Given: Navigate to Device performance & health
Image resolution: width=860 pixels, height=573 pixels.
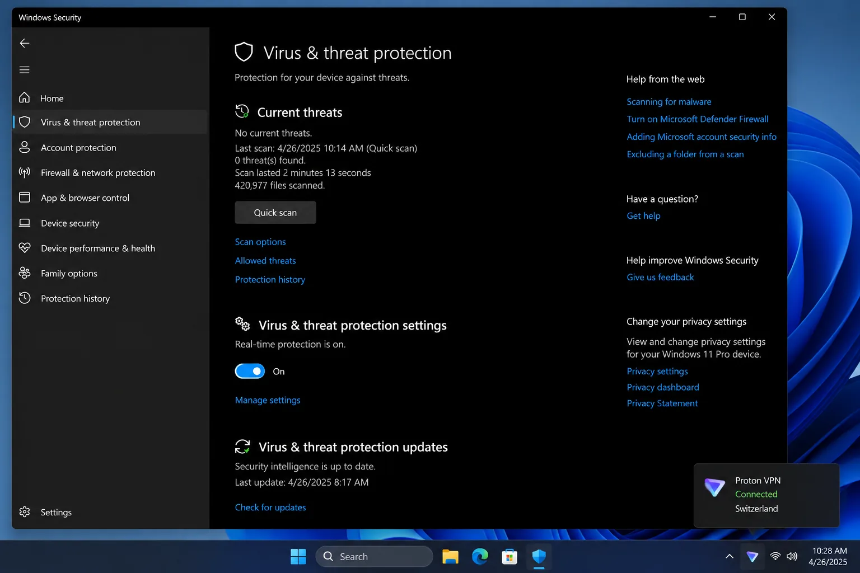Looking at the screenshot, I should 110,248.
